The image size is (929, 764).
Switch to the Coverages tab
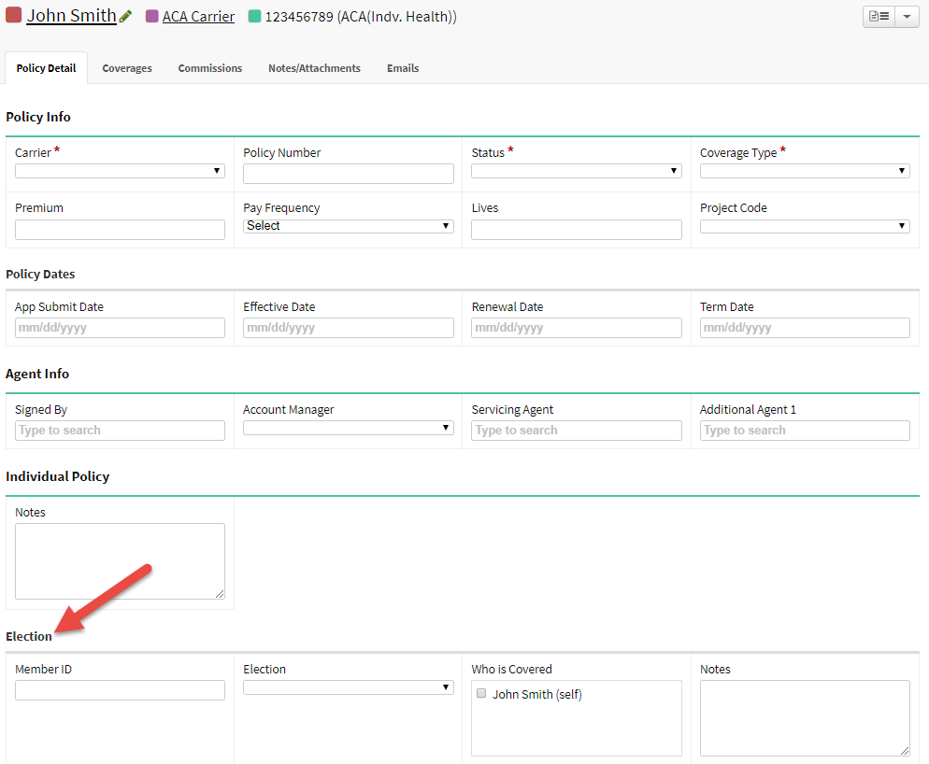pos(127,67)
